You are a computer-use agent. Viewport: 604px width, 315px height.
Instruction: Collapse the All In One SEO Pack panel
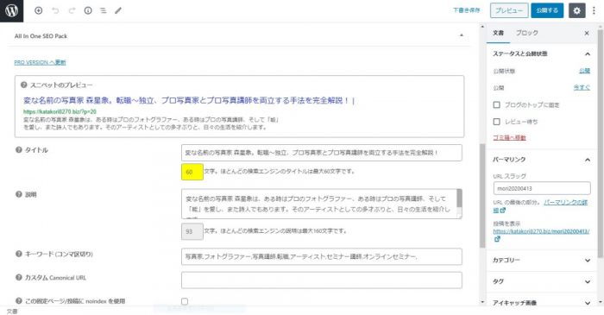point(461,35)
